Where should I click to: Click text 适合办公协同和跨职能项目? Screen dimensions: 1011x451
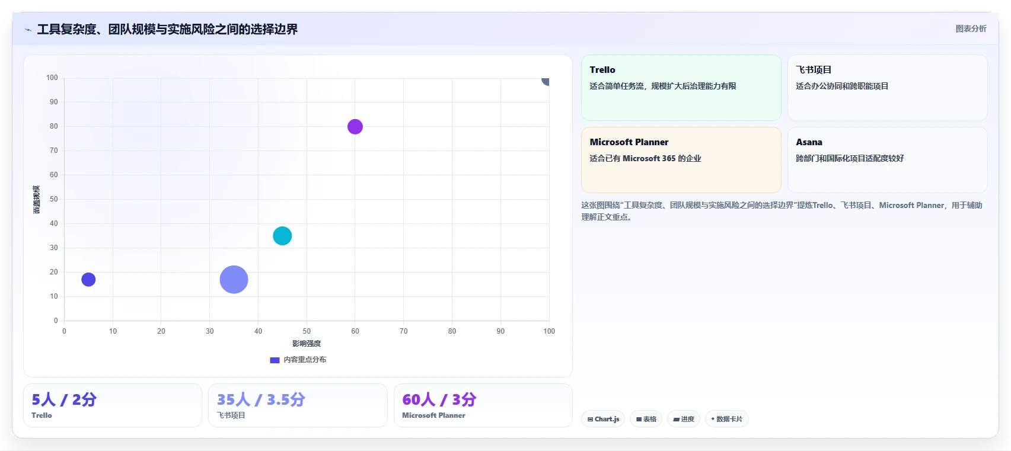tap(842, 87)
